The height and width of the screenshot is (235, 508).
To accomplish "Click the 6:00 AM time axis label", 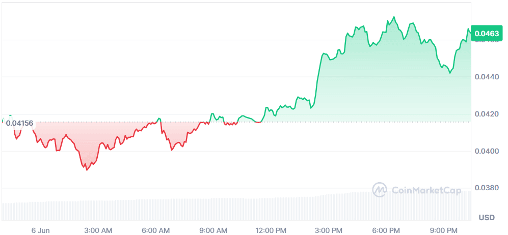I will click(156, 230).
